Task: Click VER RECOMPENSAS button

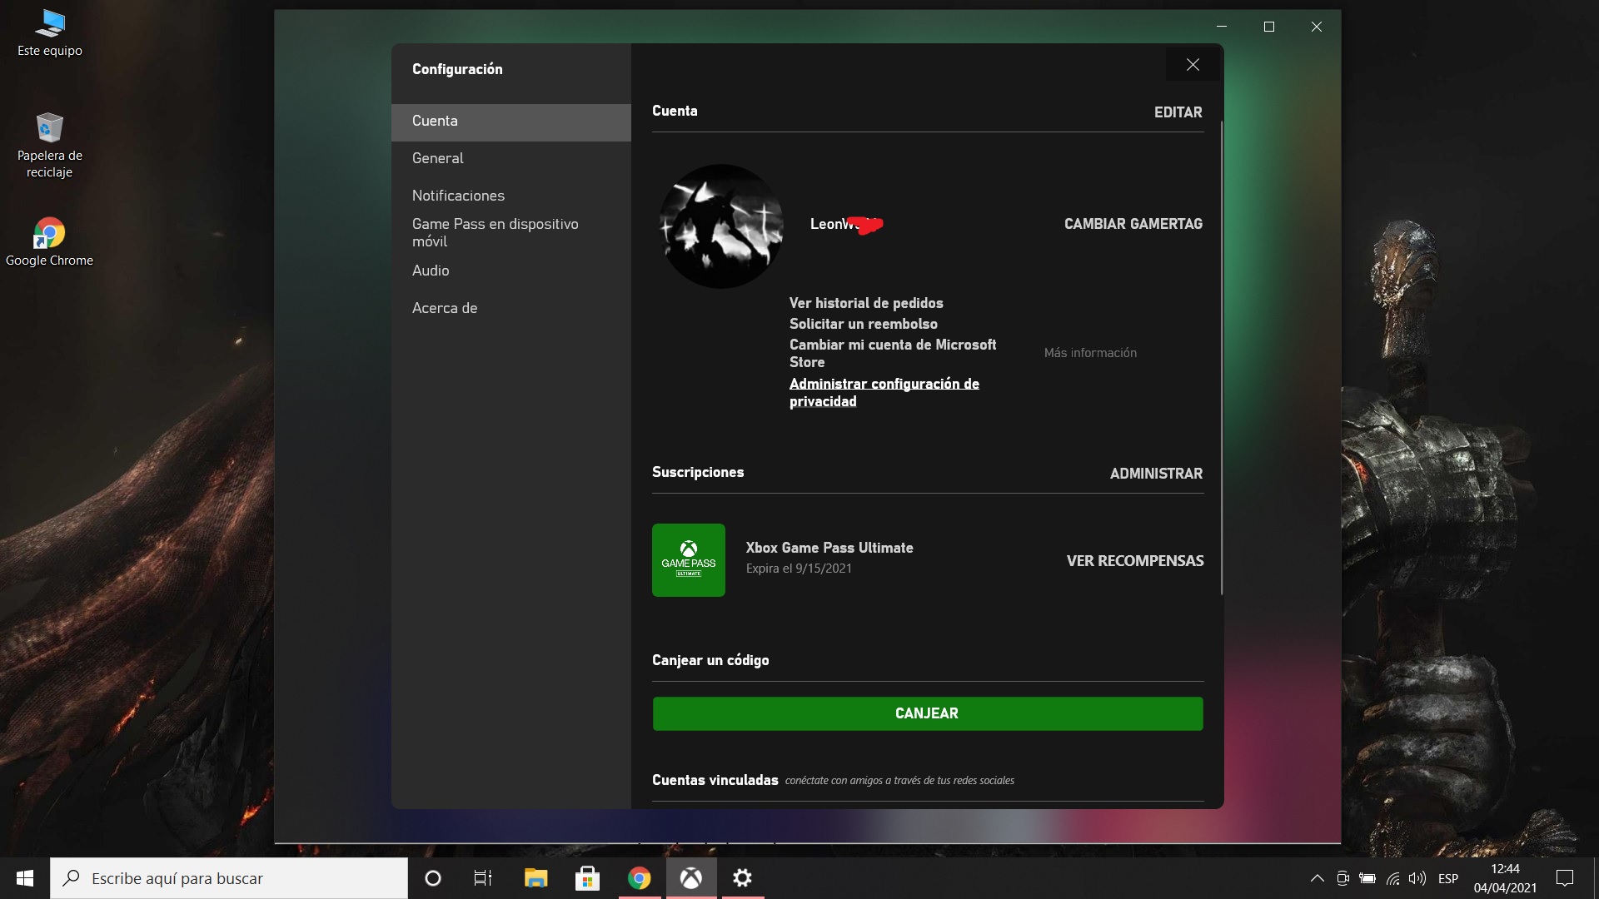Action: point(1134,561)
